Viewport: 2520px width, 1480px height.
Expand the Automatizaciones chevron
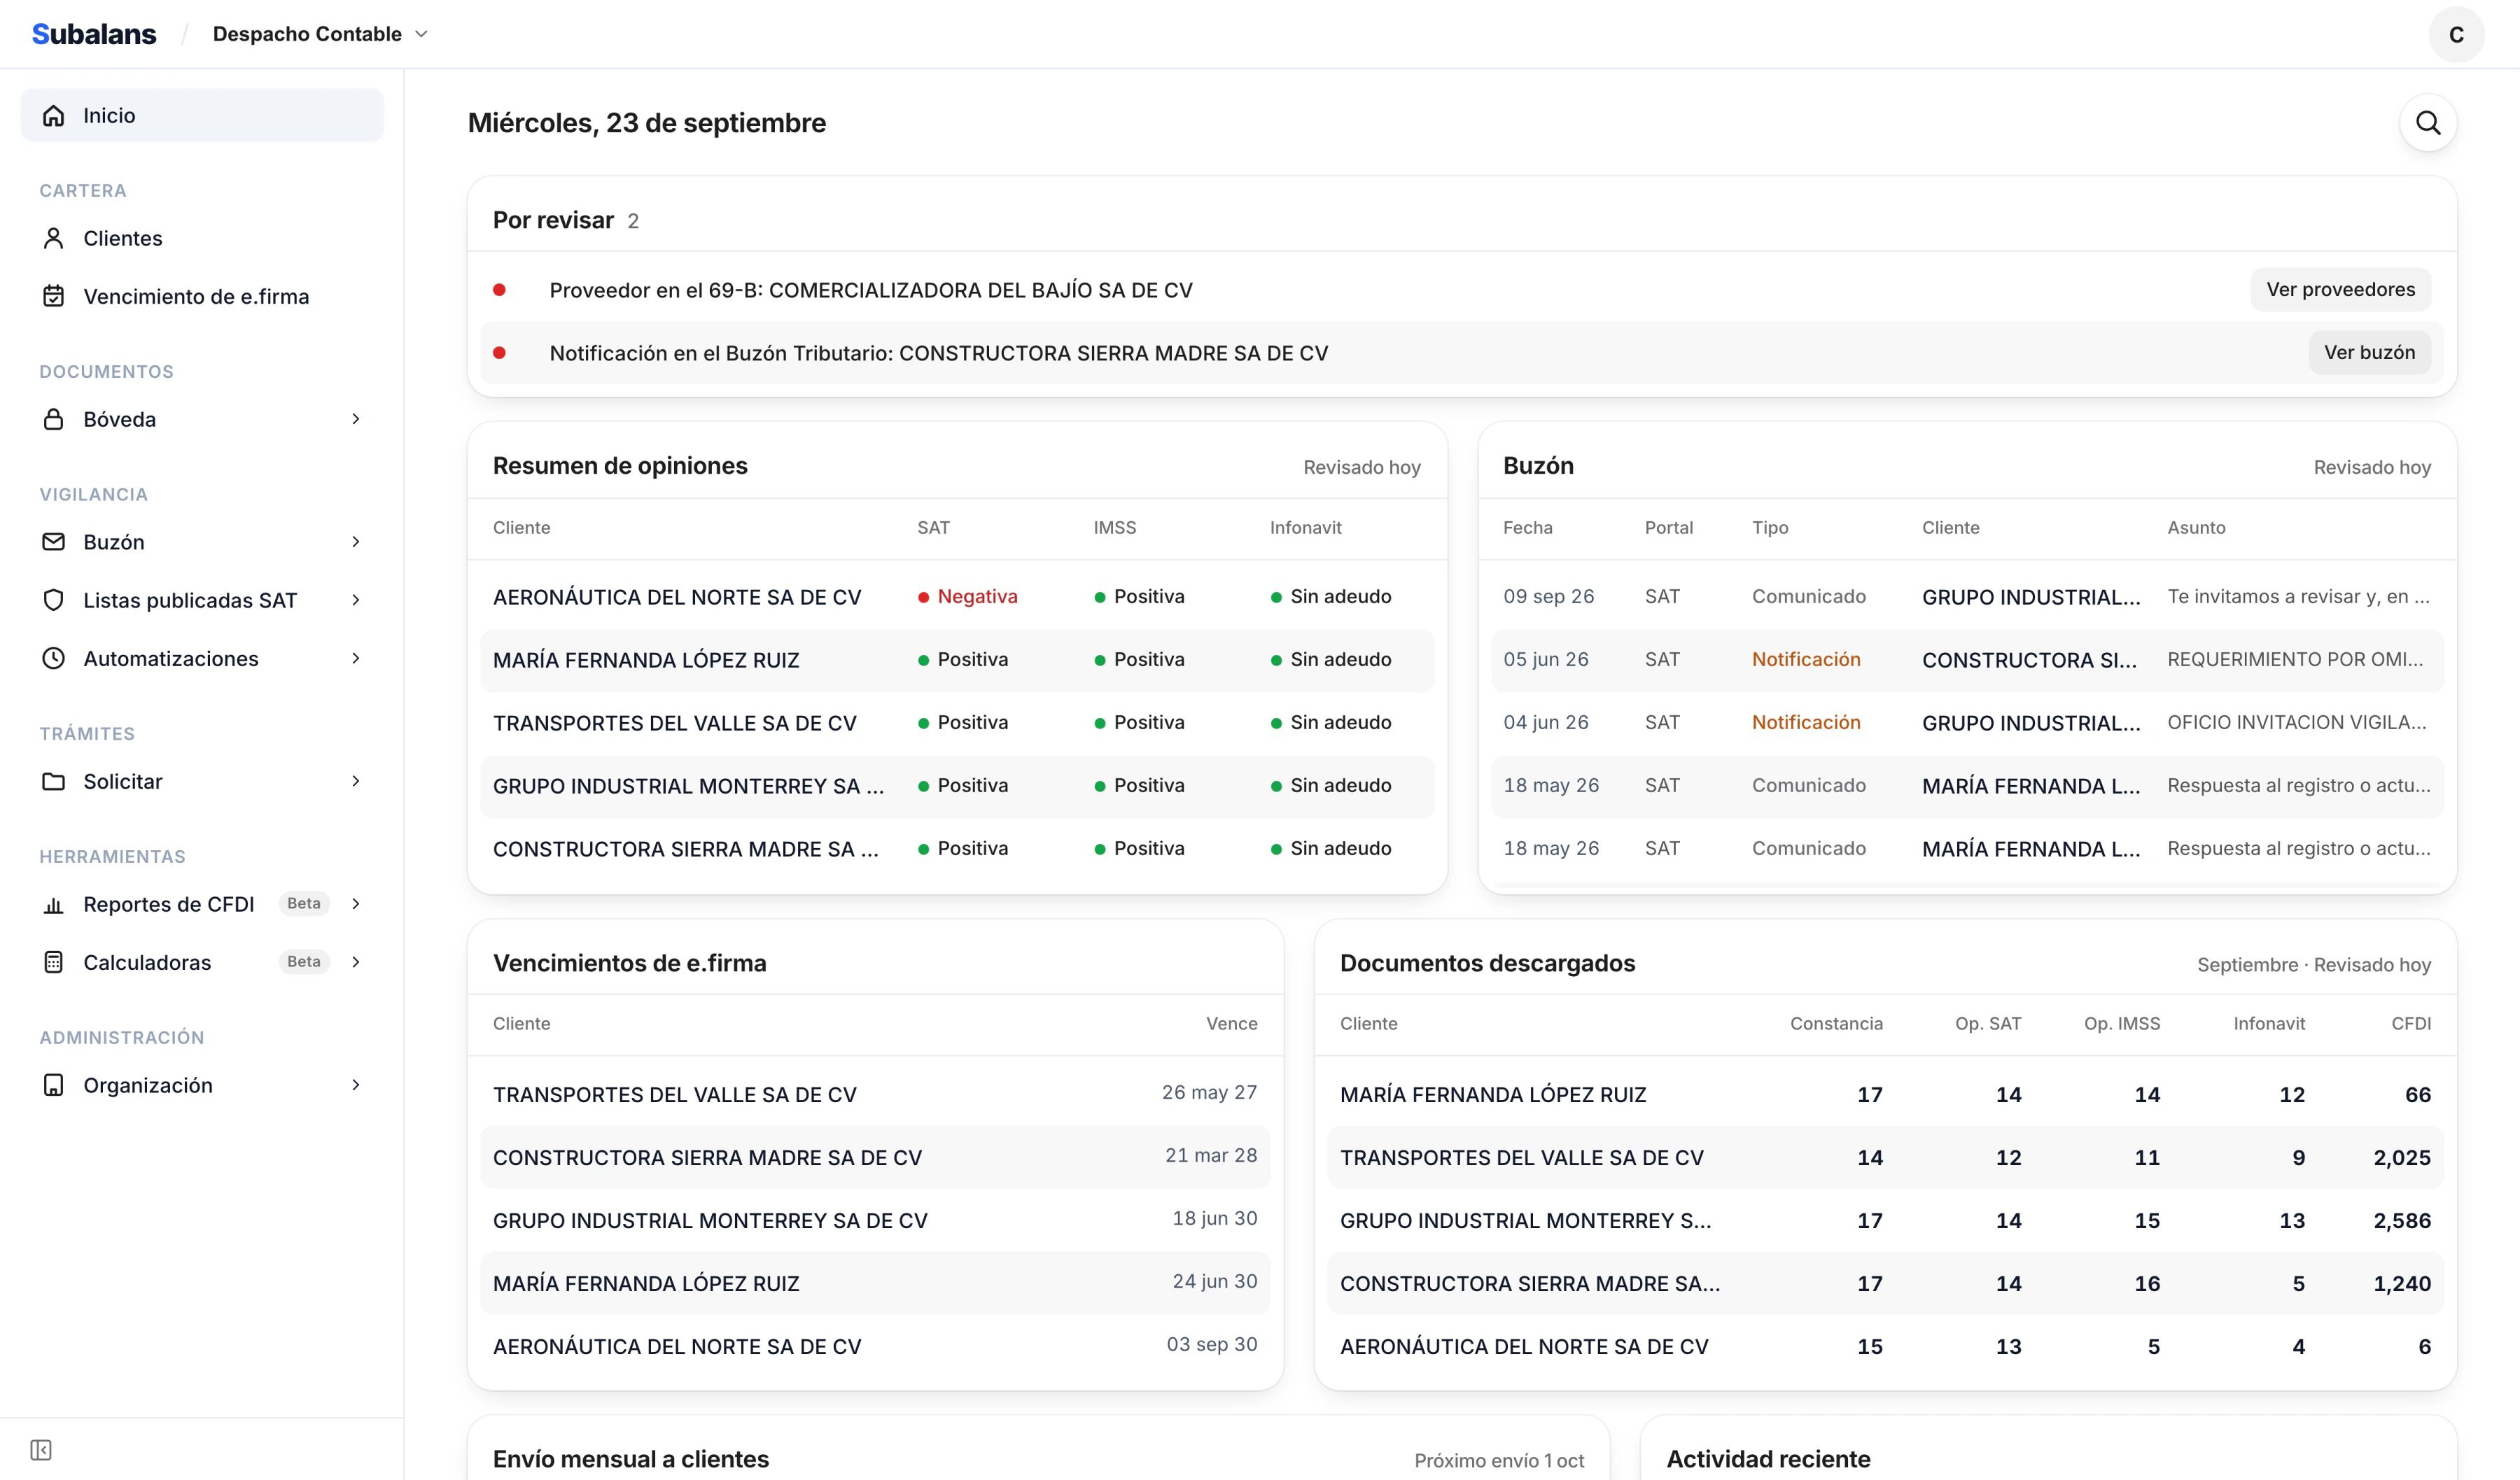[x=356, y=658]
